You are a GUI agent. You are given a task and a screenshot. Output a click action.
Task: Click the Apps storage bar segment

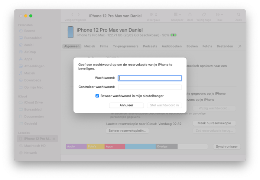115,147
